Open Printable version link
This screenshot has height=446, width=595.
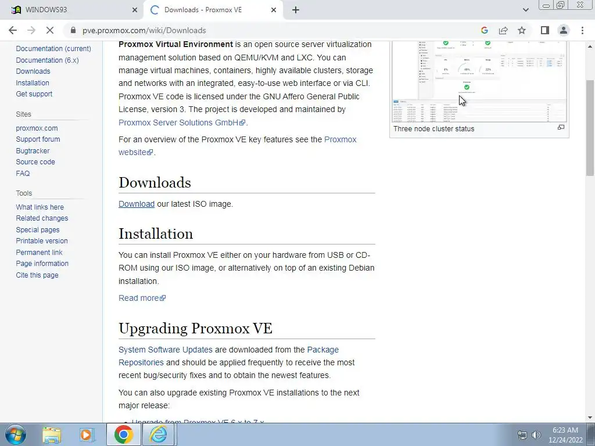tap(42, 241)
